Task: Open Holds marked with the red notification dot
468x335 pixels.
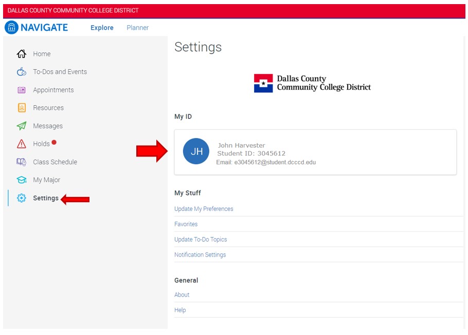Action: coord(21,144)
